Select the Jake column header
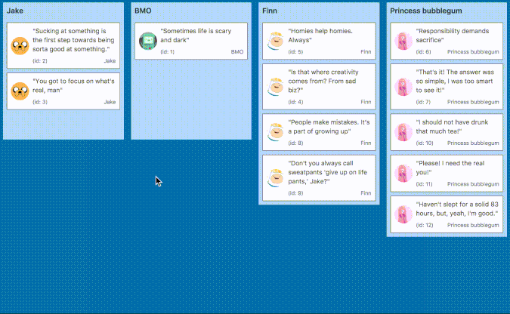Image resolution: width=510 pixels, height=314 pixels. point(15,11)
